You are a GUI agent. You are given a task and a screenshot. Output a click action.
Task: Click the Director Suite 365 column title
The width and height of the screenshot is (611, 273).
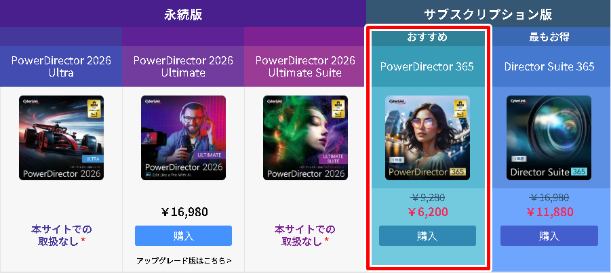[x=549, y=66]
